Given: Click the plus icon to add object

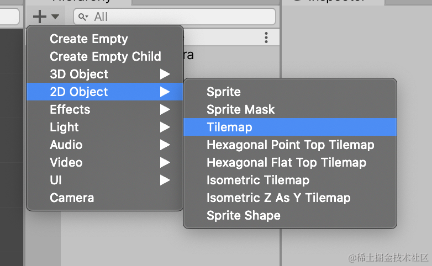Looking at the screenshot, I should pyautogui.click(x=40, y=17).
